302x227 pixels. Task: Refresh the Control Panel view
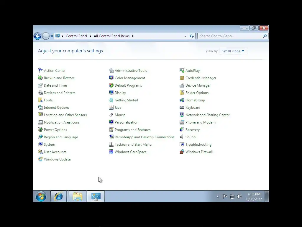point(192,36)
